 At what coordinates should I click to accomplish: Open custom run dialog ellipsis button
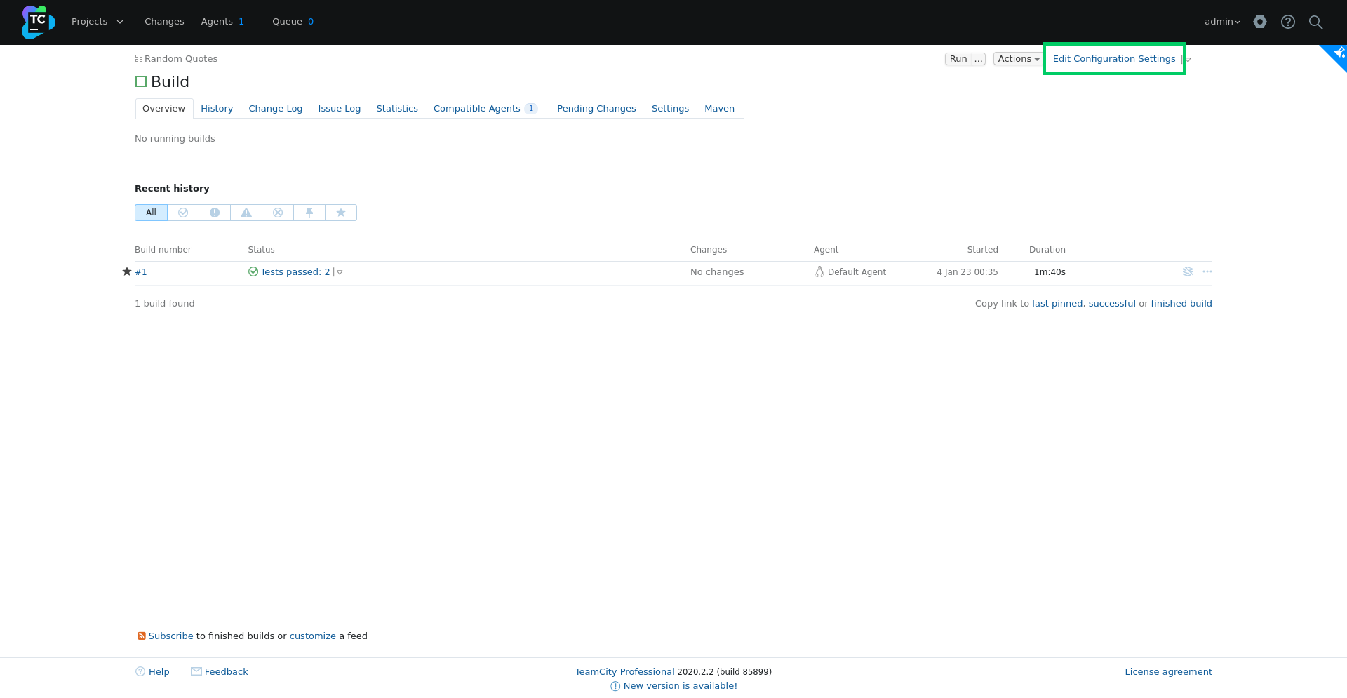[x=979, y=59]
